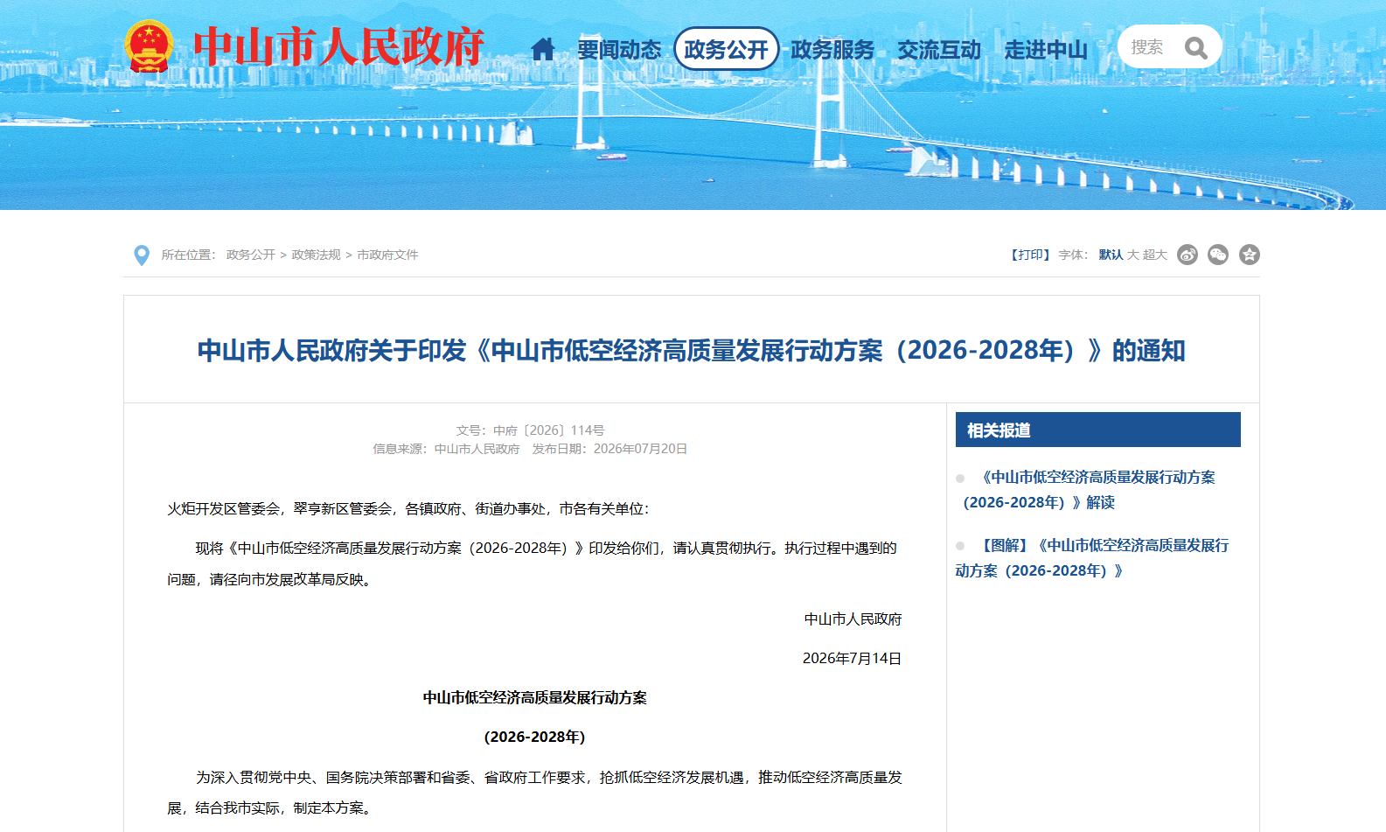Click 信息来源：中山市人民政府 text
Viewport: 1386px width, 832px height.
(446, 449)
